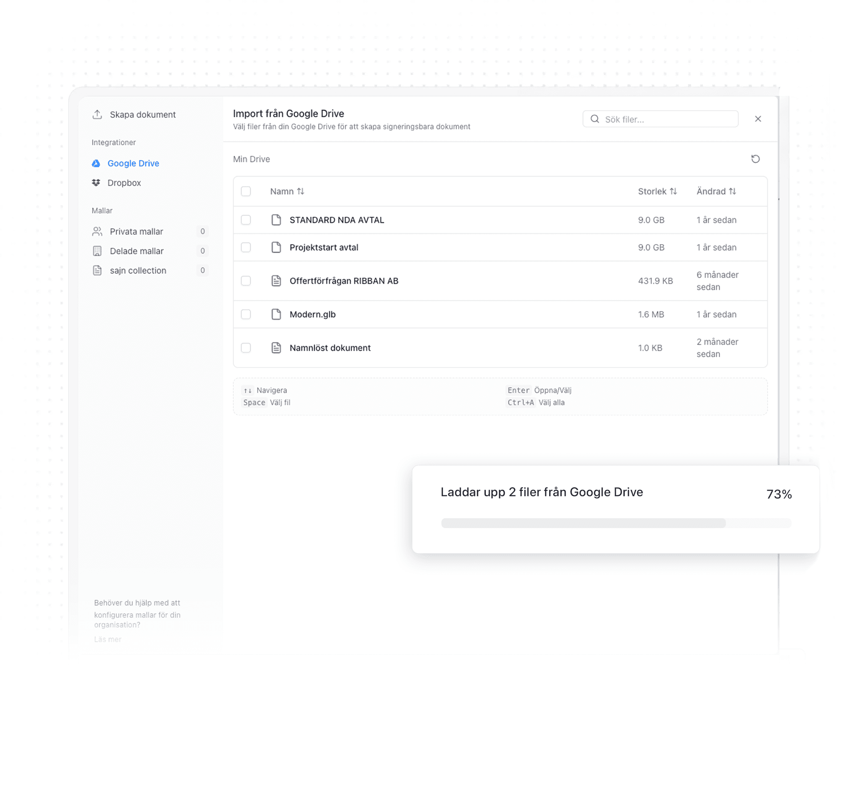
Task: Click the Läs mer link
Action: [x=108, y=639]
